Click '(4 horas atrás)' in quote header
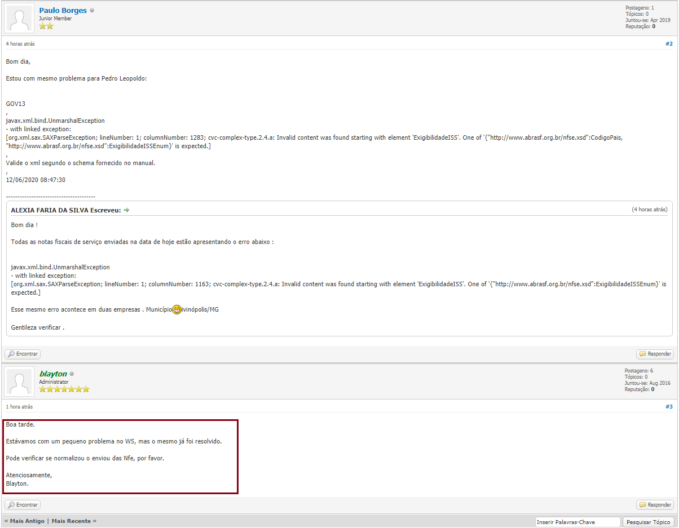Image resolution: width=679 pixels, height=528 pixels. 650,210
